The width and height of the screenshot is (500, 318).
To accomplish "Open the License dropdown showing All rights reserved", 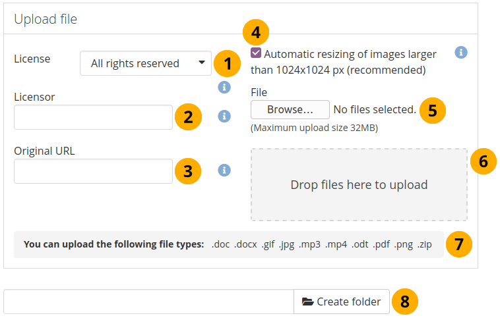I will [x=146, y=64].
